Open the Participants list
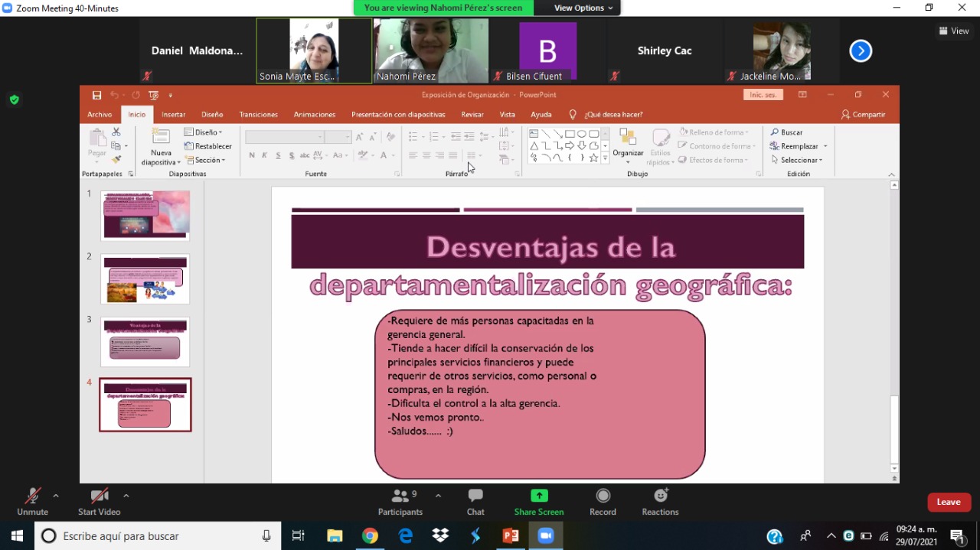This screenshot has height=550, width=980. (x=400, y=501)
